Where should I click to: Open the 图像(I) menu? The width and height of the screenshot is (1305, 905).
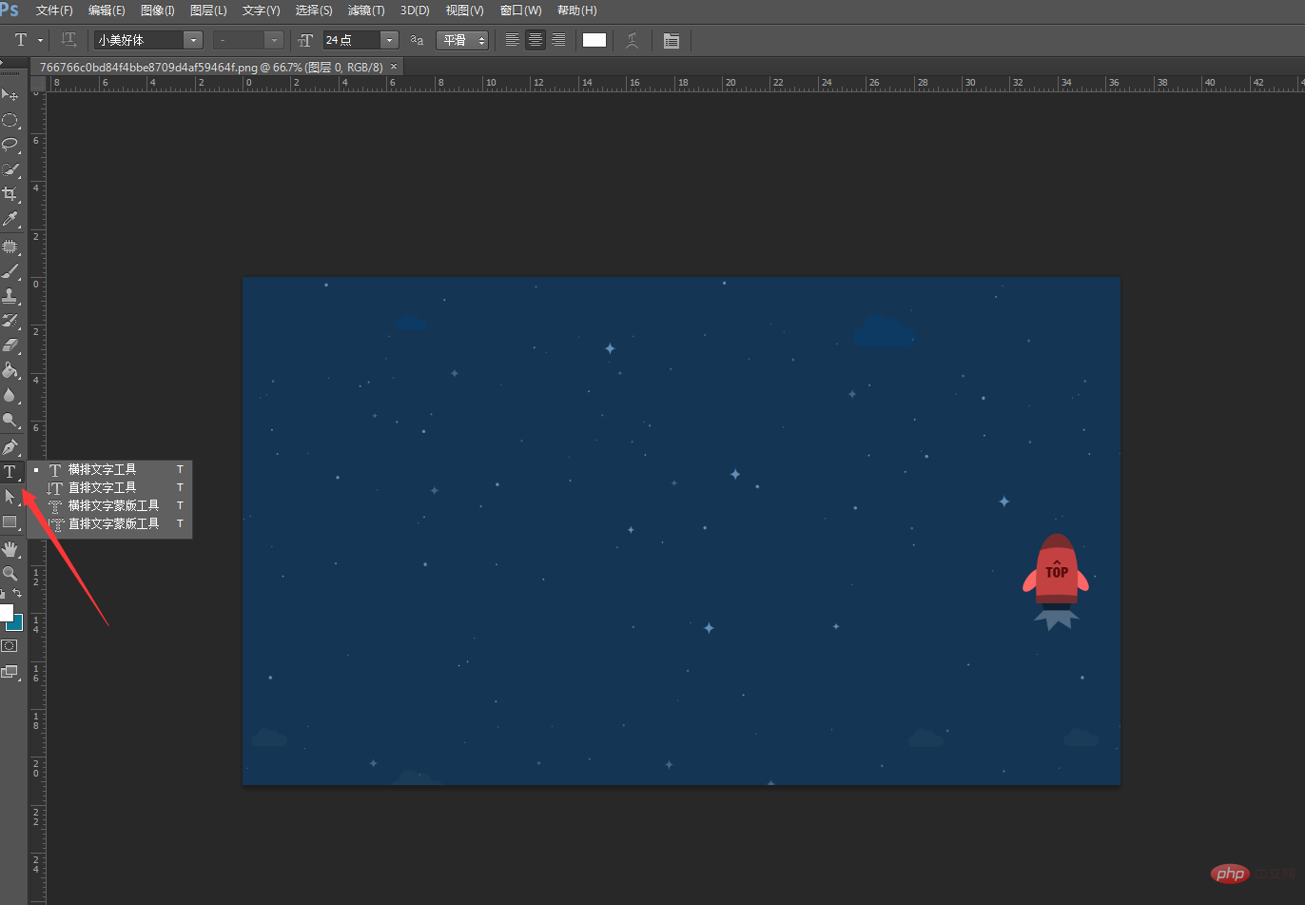click(x=157, y=10)
